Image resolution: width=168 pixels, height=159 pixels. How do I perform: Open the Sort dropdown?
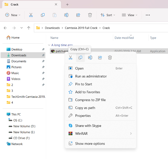click(108, 15)
